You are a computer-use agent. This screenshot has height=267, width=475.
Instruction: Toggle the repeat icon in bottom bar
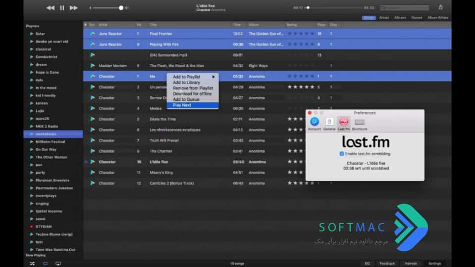click(x=45, y=264)
